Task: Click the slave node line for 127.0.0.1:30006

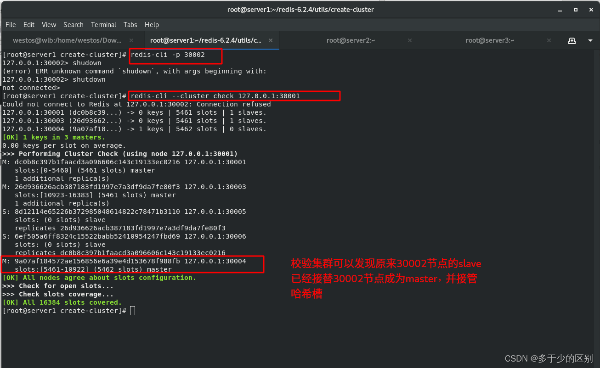Action: click(124, 236)
